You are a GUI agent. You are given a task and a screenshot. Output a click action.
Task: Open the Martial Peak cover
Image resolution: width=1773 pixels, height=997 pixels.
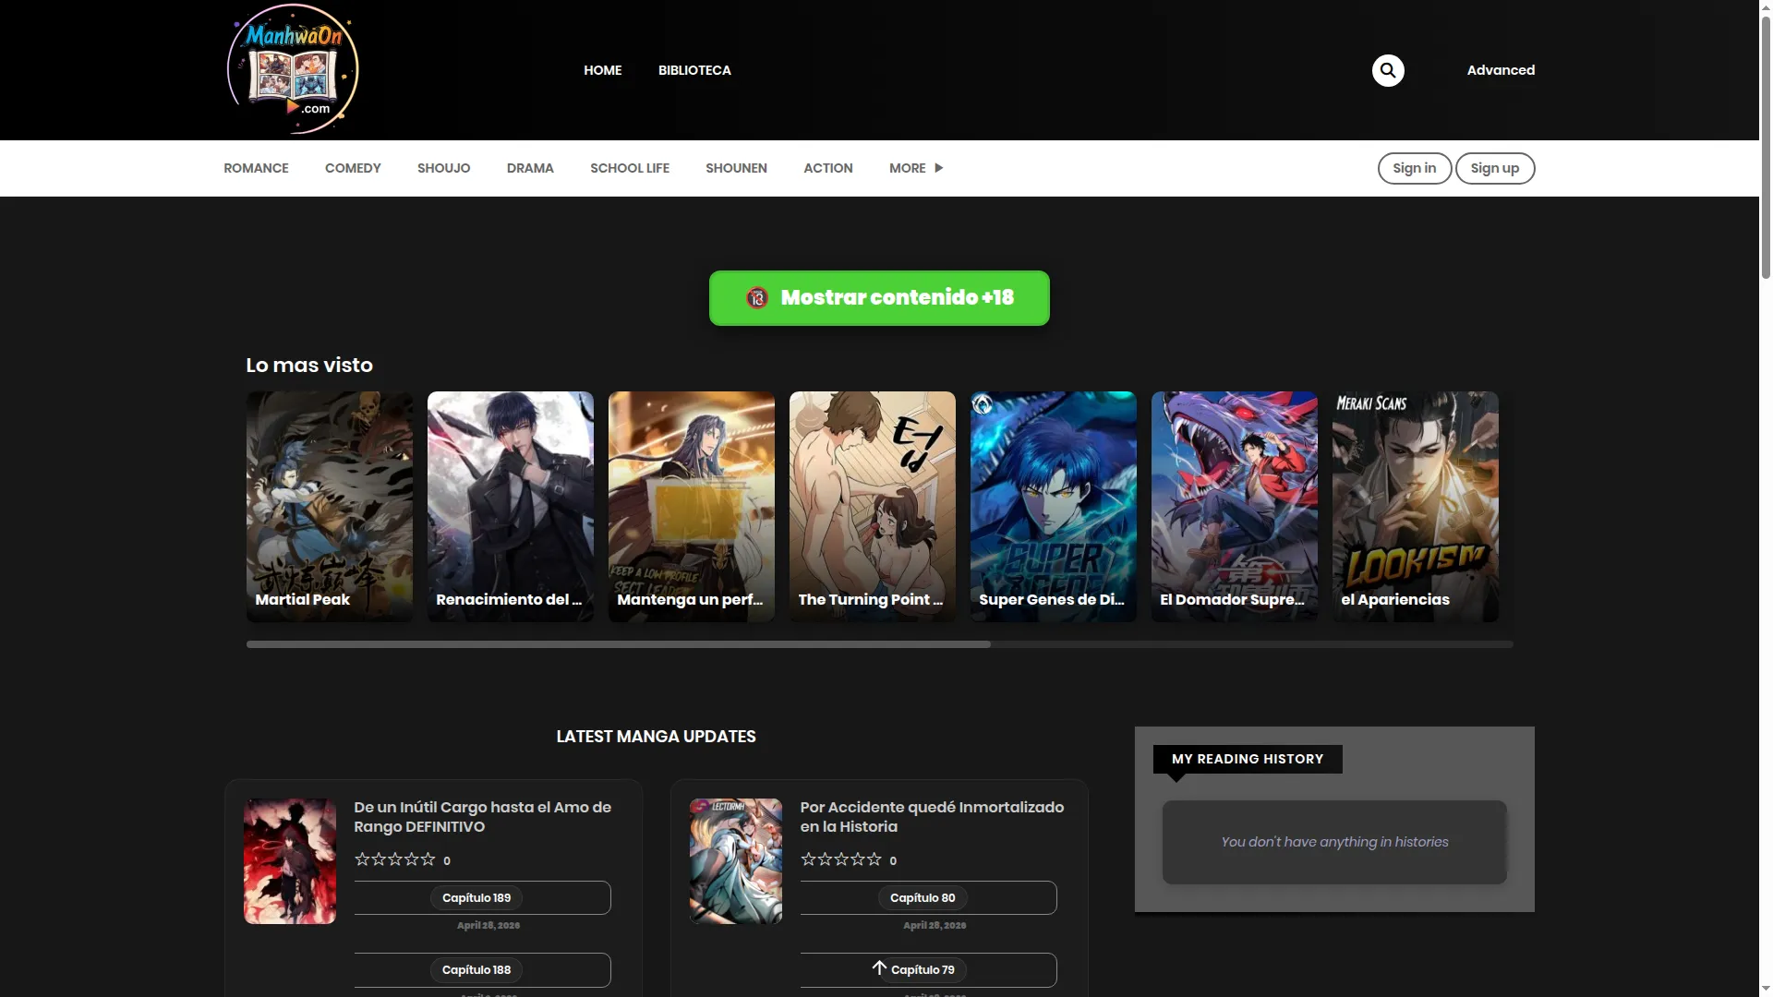[x=330, y=507]
